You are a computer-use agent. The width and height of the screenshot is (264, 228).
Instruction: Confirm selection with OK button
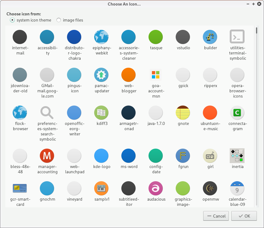(244, 216)
